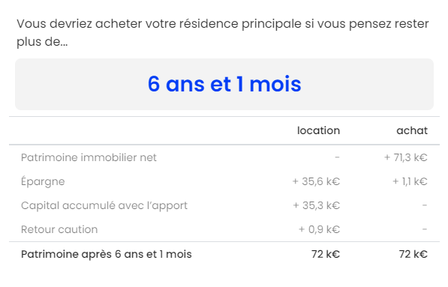This screenshot has height=287, width=448.
Task: Click the achat total '72 k€'
Action: coord(413,254)
